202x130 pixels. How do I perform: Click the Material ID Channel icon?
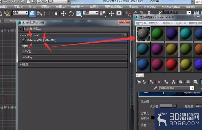click(188, 82)
